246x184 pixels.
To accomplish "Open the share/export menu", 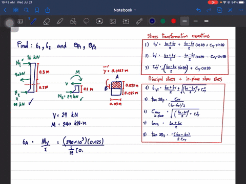I will pyautogui.click(x=48, y=10).
